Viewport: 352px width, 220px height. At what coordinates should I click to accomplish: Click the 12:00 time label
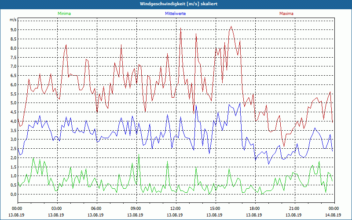(175, 209)
